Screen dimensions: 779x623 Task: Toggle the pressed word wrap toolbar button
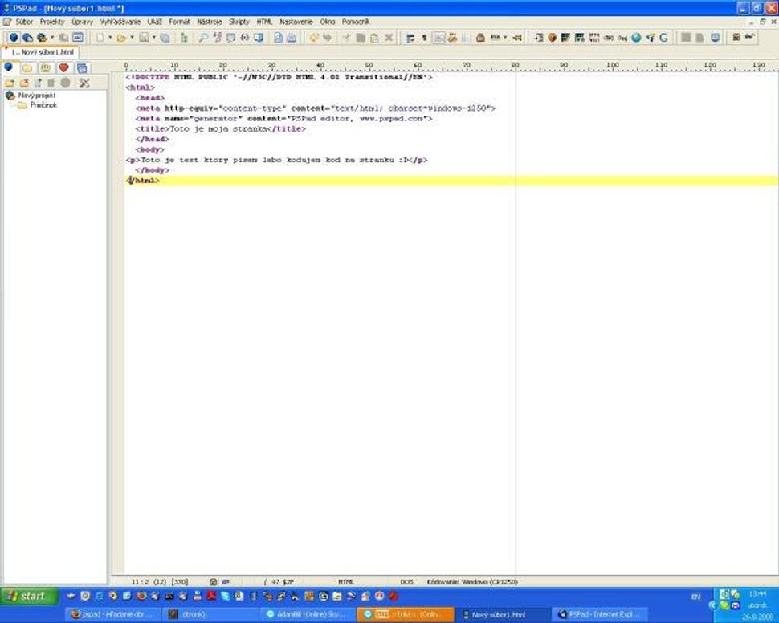(438, 38)
